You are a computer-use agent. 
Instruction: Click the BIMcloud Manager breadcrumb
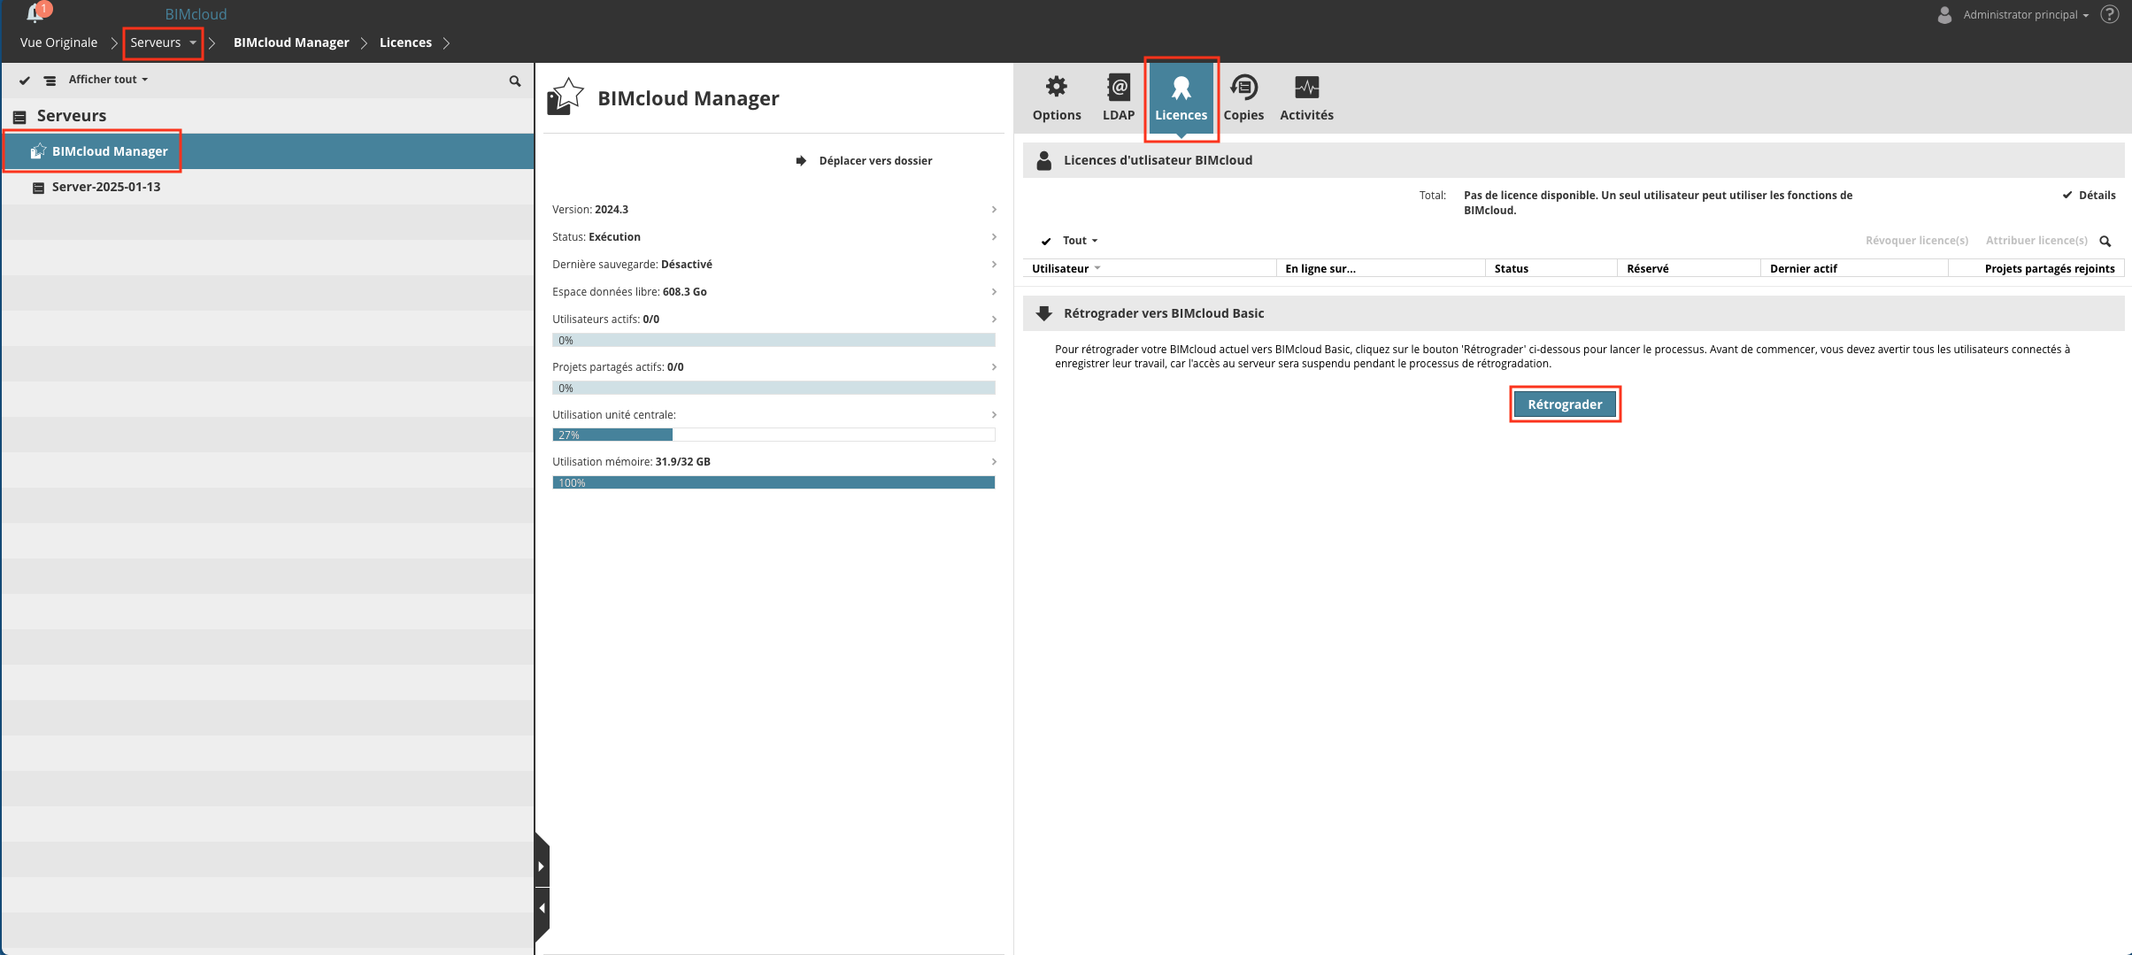(x=291, y=42)
